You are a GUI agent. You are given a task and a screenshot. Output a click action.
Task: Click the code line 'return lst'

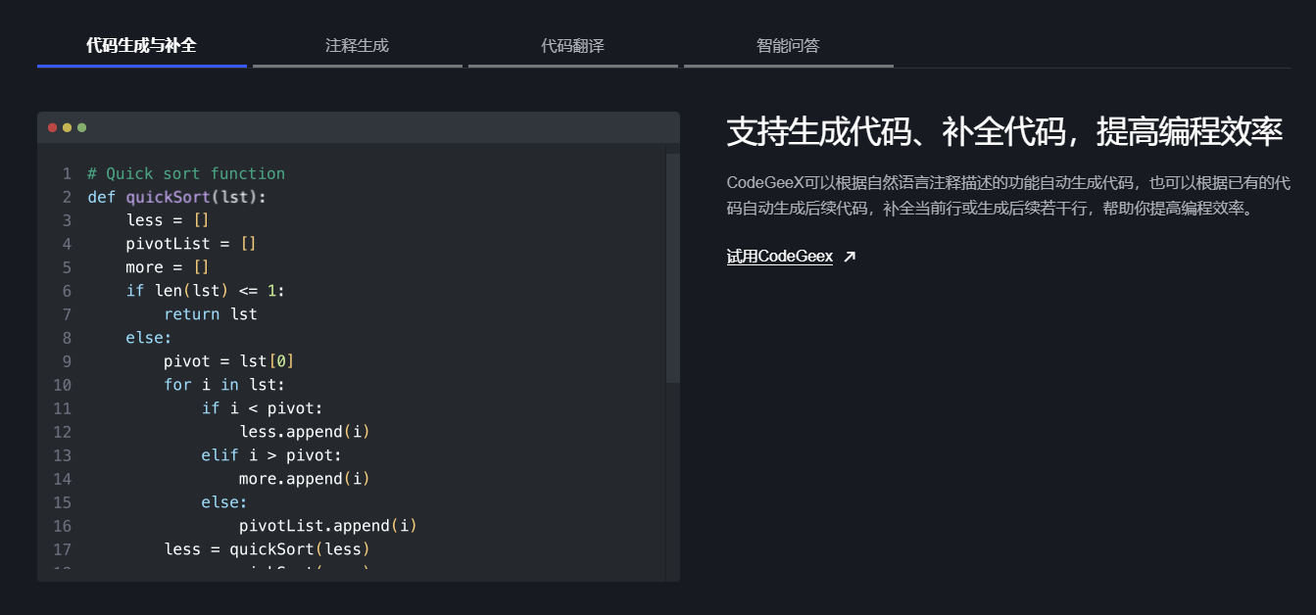[211, 314]
